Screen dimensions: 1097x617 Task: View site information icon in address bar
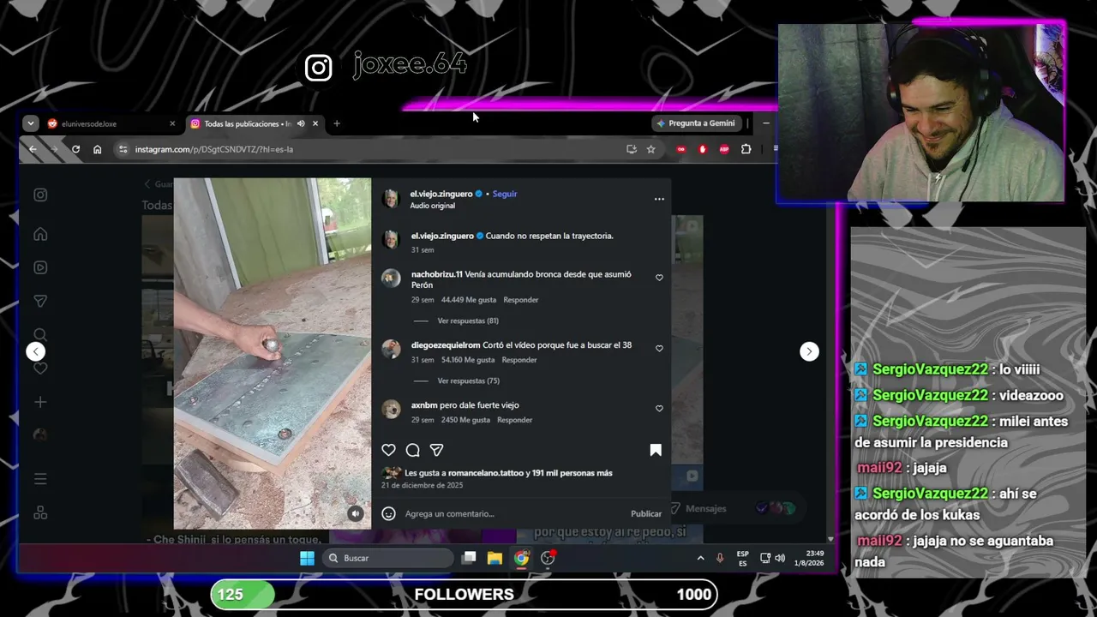coord(123,149)
